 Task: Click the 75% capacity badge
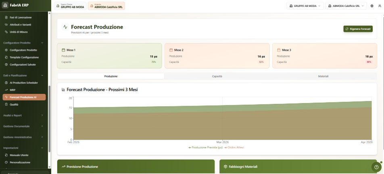click(x=154, y=62)
